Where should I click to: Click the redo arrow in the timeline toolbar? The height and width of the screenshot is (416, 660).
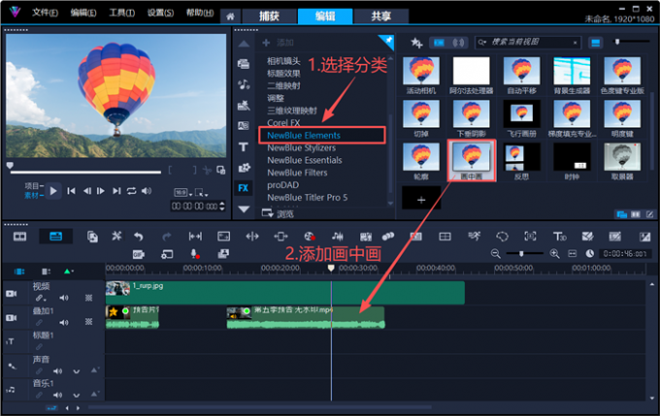point(166,237)
